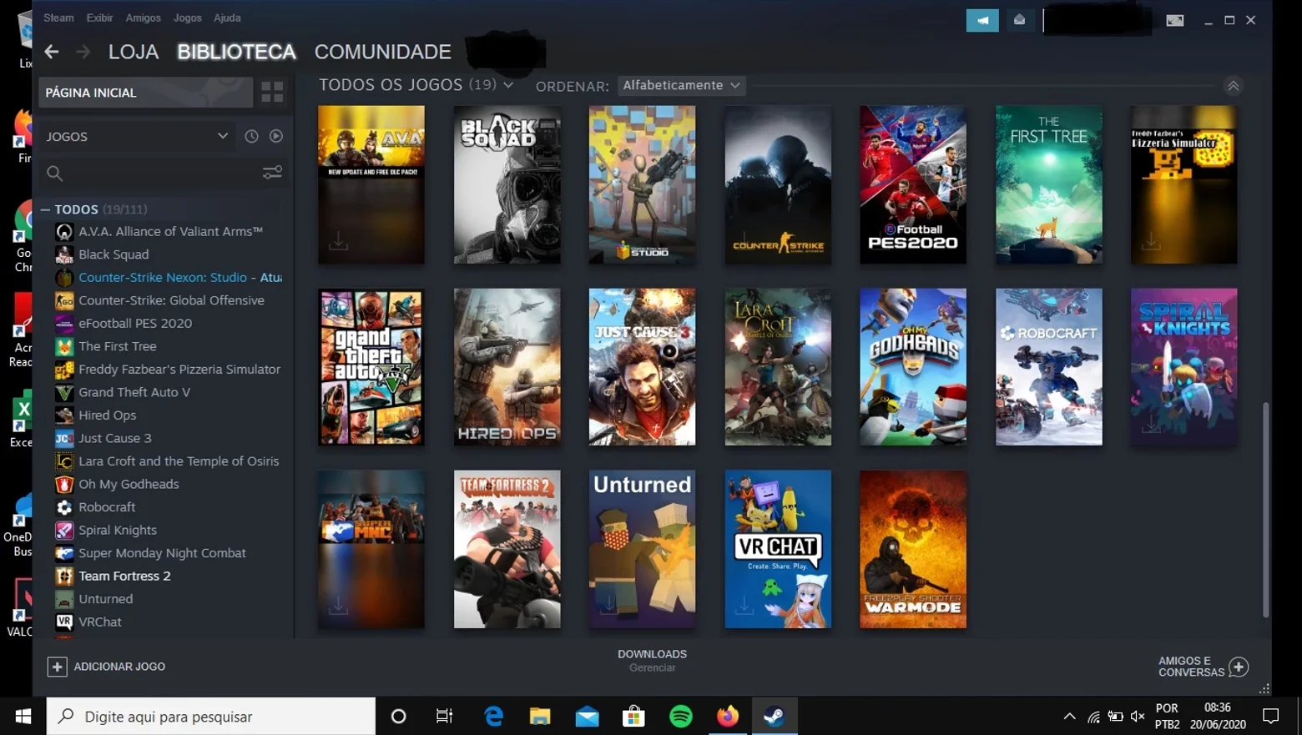This screenshot has height=735, width=1302.
Task: Select A.V.A. Alliance of Valiant Arms in list
Action: pos(169,231)
